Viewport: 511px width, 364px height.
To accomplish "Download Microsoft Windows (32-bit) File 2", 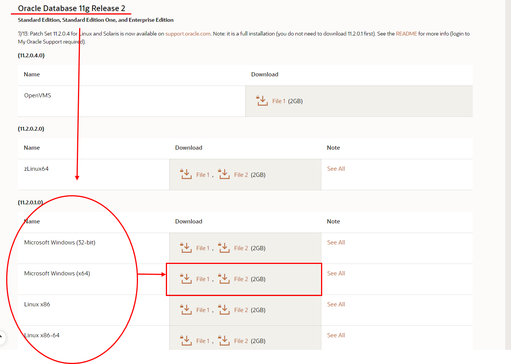I will click(241, 248).
